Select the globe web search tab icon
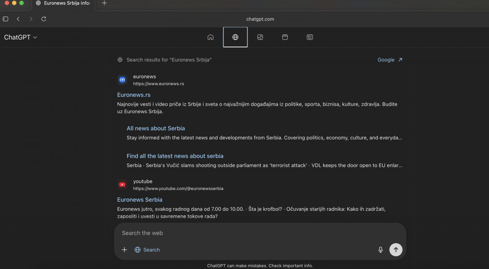This screenshot has width=489, height=269. tap(235, 37)
